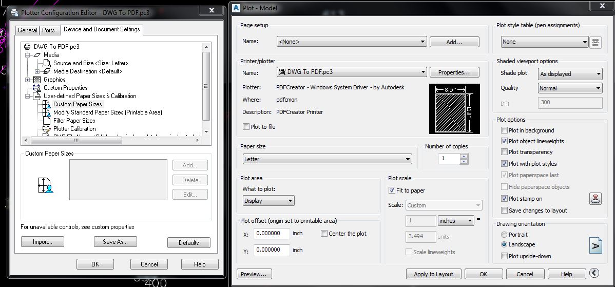Image resolution: width=615 pixels, height=287 pixels.
Task: Click the Add... page setup button
Action: pyautogui.click(x=454, y=42)
